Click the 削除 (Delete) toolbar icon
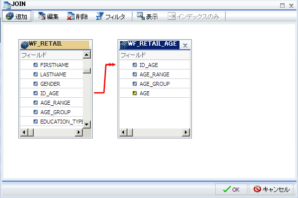This screenshot has width=298, height=198. pyautogui.click(x=70, y=16)
